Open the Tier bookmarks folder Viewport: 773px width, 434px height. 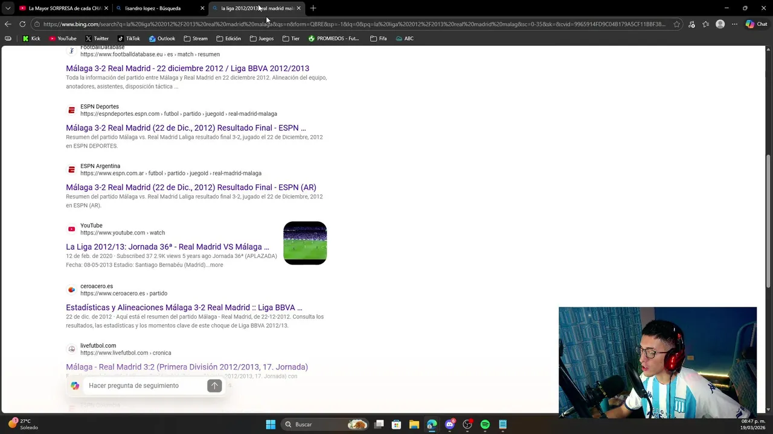(291, 39)
